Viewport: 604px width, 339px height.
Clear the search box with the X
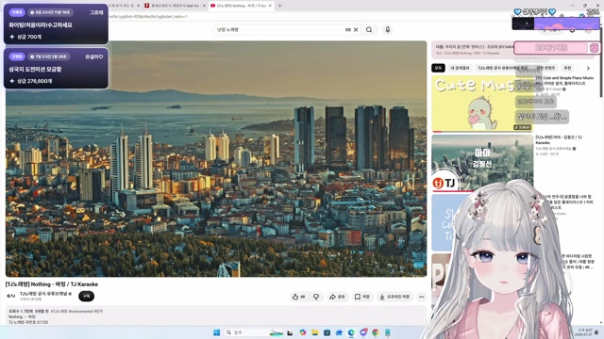click(356, 29)
